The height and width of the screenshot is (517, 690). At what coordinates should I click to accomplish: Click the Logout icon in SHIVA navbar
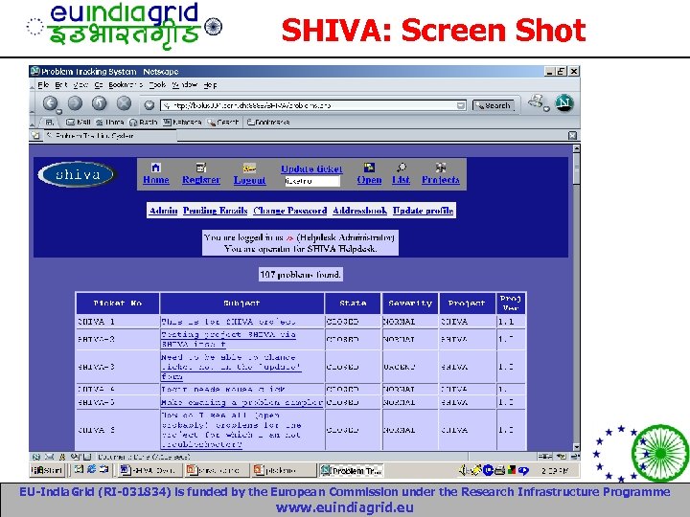[249, 169]
